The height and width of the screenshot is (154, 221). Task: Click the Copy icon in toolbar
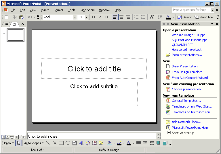pyautogui.click(x=15, y=17)
